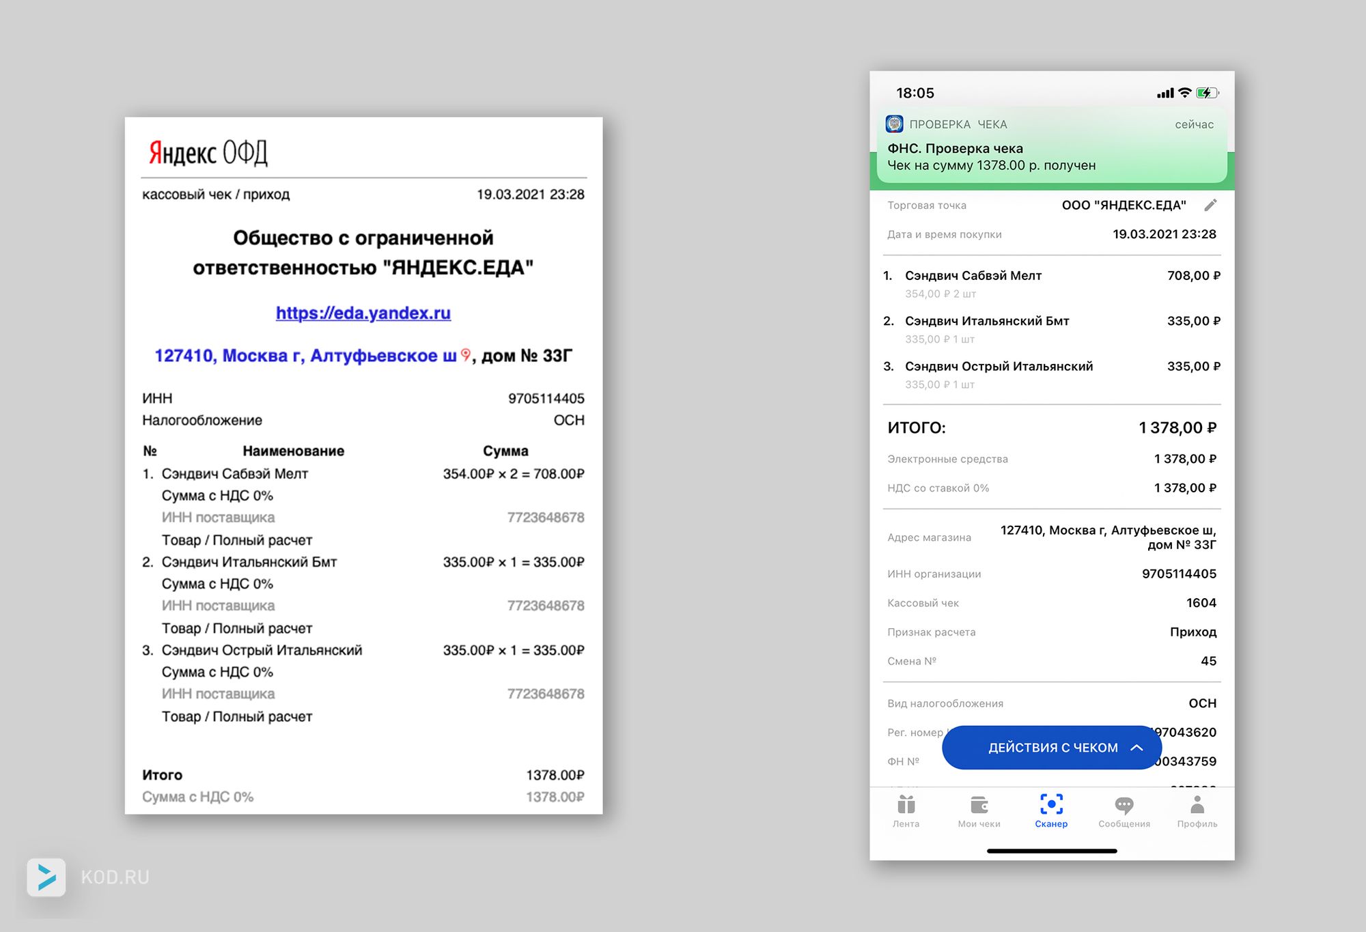This screenshot has height=932, width=1366.
Task: Open the Сообщения chat tab
Action: coord(1124,812)
